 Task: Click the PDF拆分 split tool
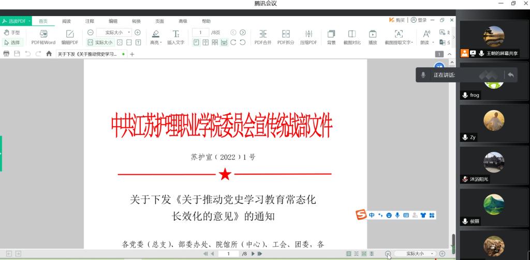pos(285,34)
